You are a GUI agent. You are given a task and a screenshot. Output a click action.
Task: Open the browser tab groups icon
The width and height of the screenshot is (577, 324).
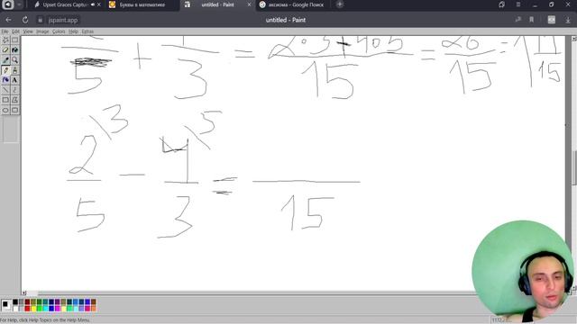[x=501, y=4]
